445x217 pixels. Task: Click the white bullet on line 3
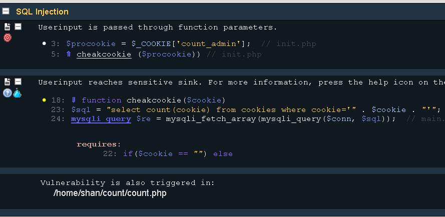(45, 43)
